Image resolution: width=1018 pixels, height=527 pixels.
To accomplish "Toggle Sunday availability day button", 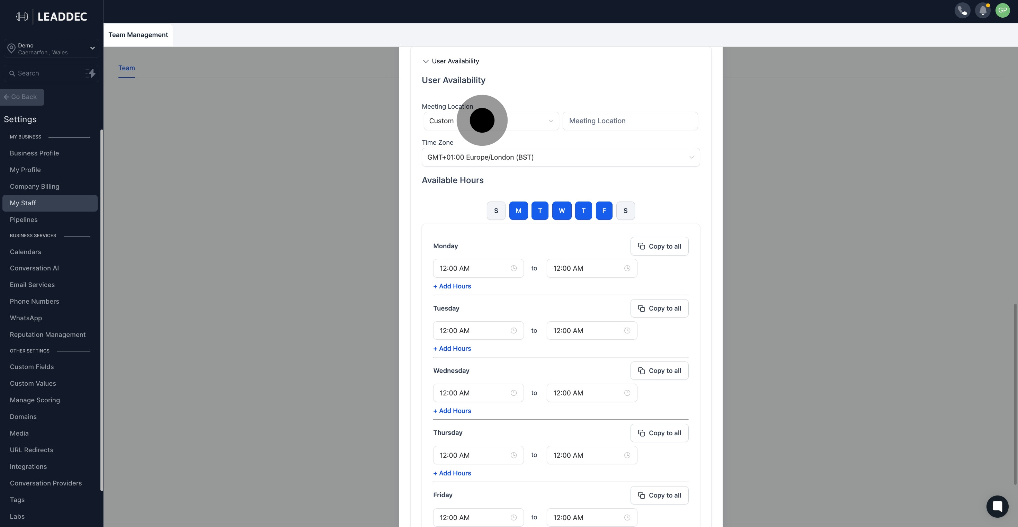I will click(496, 211).
